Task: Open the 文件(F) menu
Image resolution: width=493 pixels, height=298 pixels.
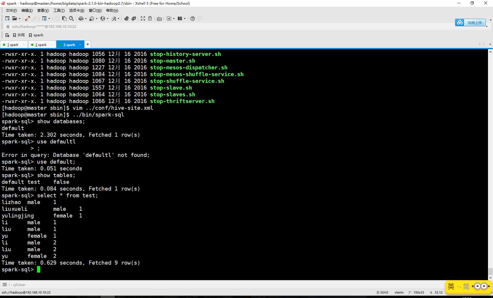Action: (x=11, y=11)
